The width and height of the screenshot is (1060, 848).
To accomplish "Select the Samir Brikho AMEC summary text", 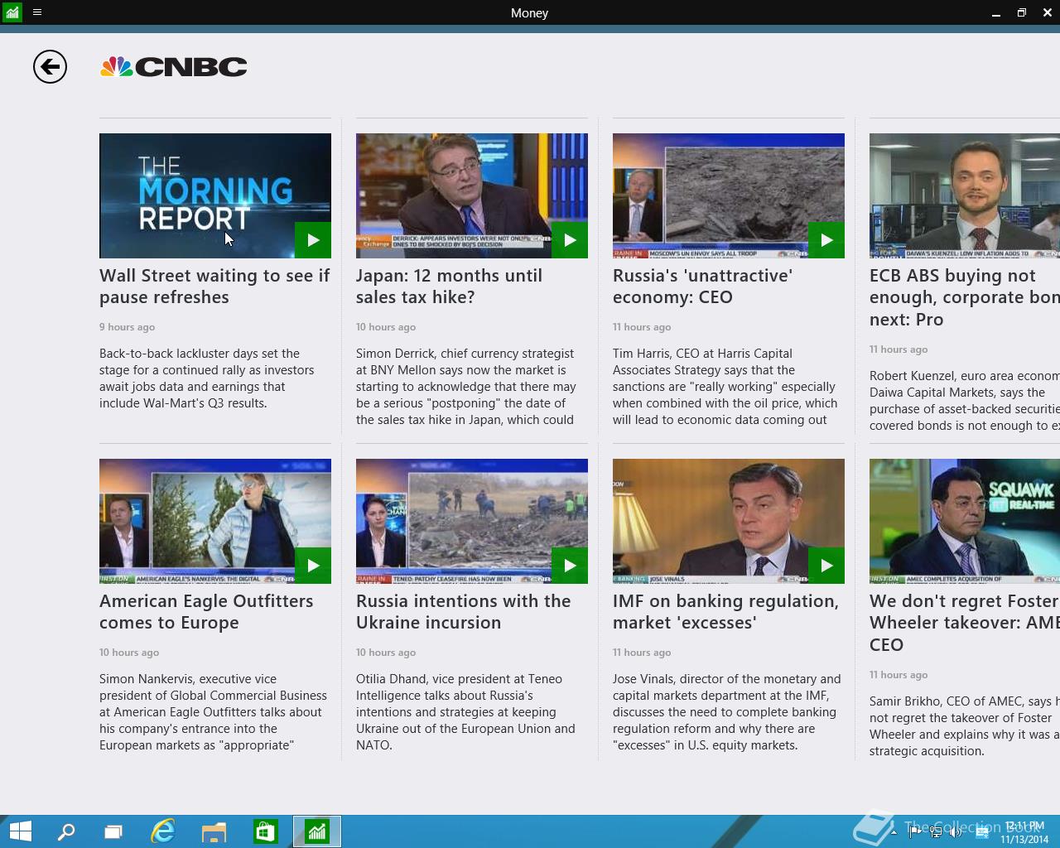I will 965,726.
